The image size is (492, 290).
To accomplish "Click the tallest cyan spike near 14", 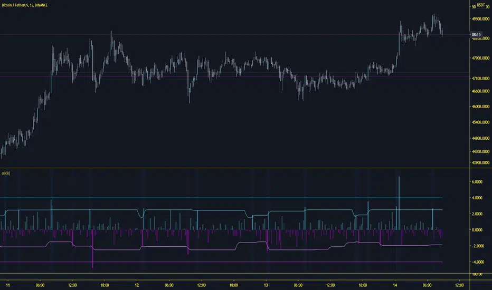I will 399,203.
